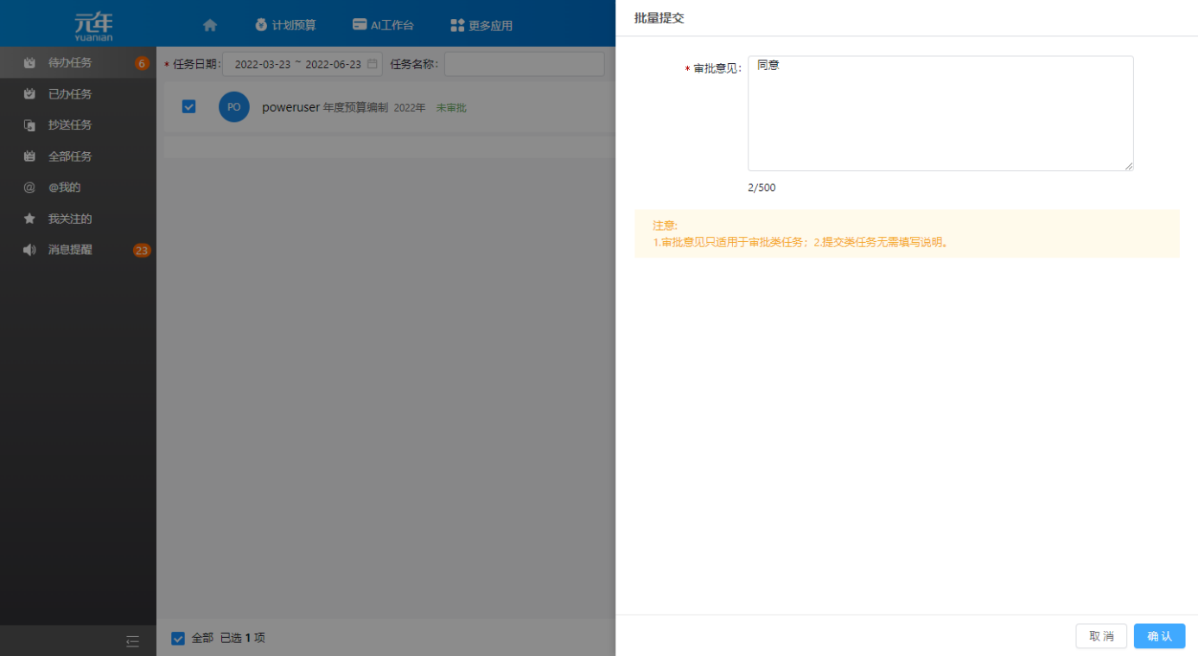This screenshot has width=1198, height=656.
Task: Click the 确认 confirm button
Action: 1159,636
